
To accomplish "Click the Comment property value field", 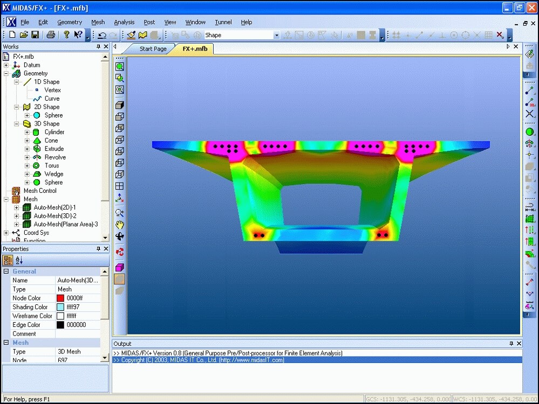I will (78, 334).
